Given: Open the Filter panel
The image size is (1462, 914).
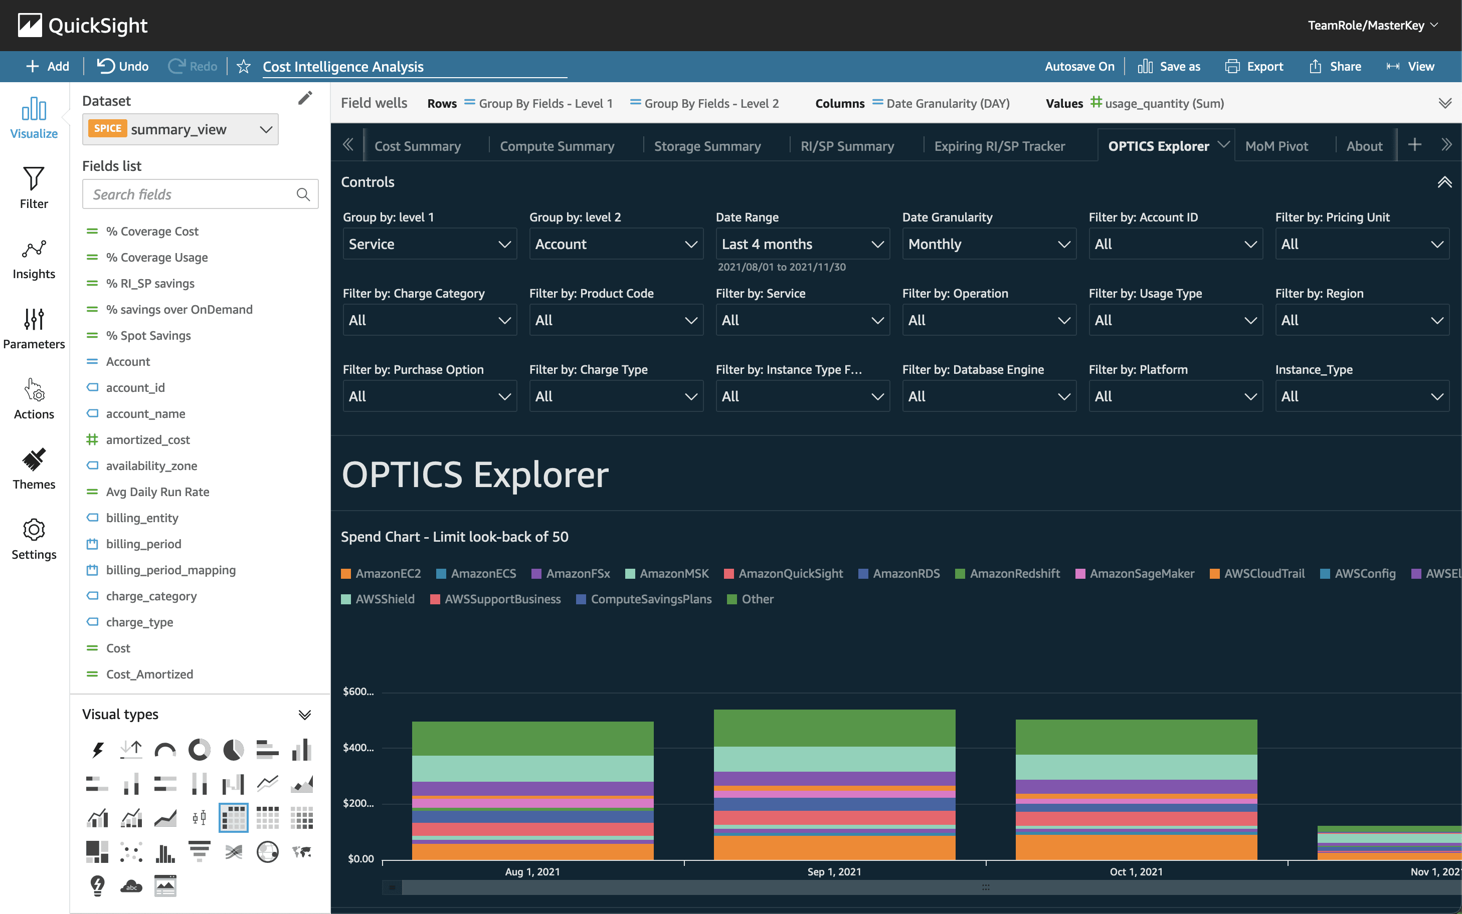Looking at the screenshot, I should 34,188.
